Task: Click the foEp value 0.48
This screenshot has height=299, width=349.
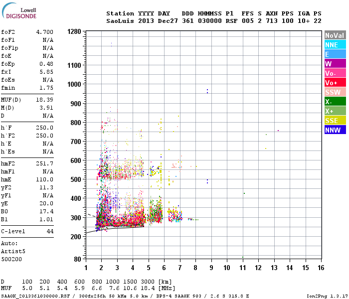Action: (x=46, y=64)
